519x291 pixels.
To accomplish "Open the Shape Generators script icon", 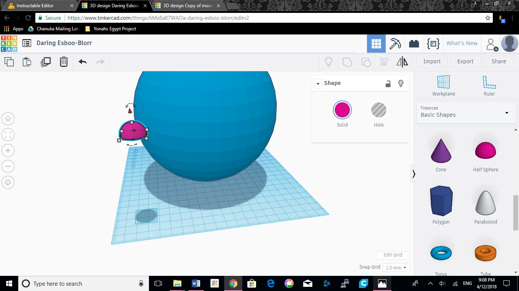I will coord(433,44).
